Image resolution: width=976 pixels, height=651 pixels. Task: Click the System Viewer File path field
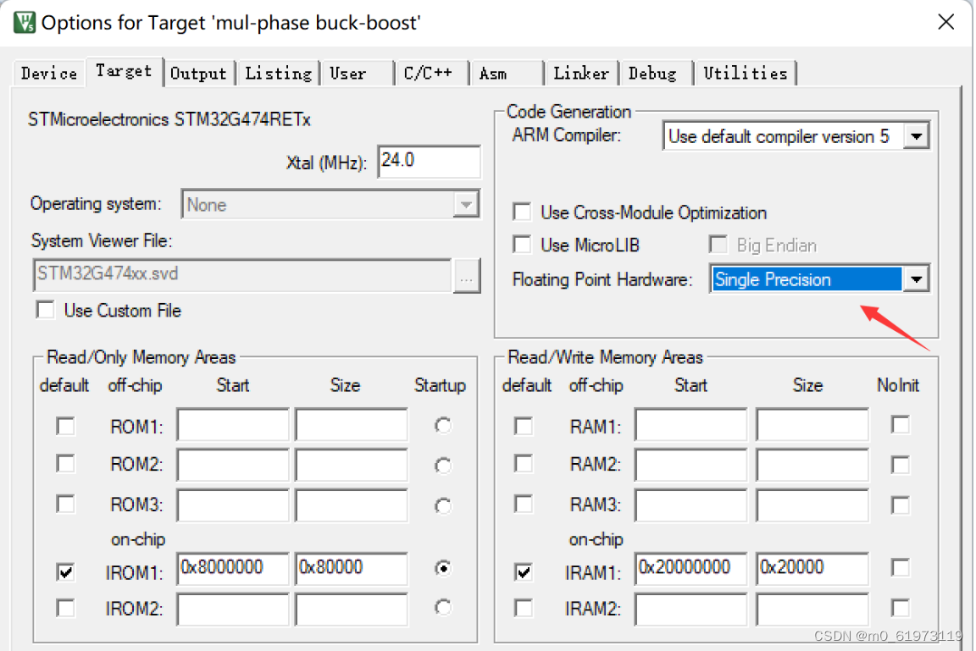click(x=242, y=275)
